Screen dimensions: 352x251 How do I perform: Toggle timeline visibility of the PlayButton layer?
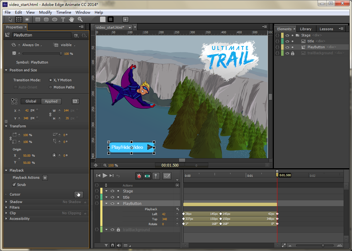tap(112, 204)
